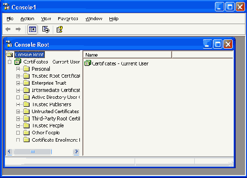This screenshot has width=247, height=178.
Task: Click the tree pane right scroll arrow
Action: [76, 152]
